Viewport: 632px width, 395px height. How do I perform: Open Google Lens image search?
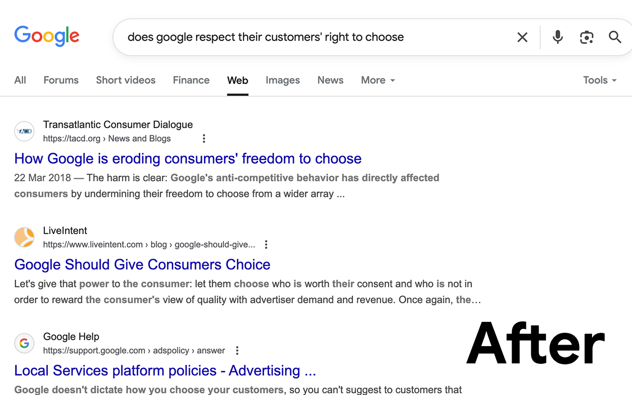587,37
